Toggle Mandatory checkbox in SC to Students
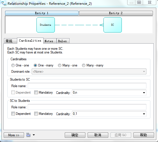This screenshot has width=158, height=142. 36,113
